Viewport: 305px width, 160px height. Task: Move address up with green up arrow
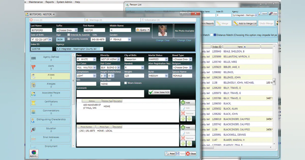pos(183,119)
